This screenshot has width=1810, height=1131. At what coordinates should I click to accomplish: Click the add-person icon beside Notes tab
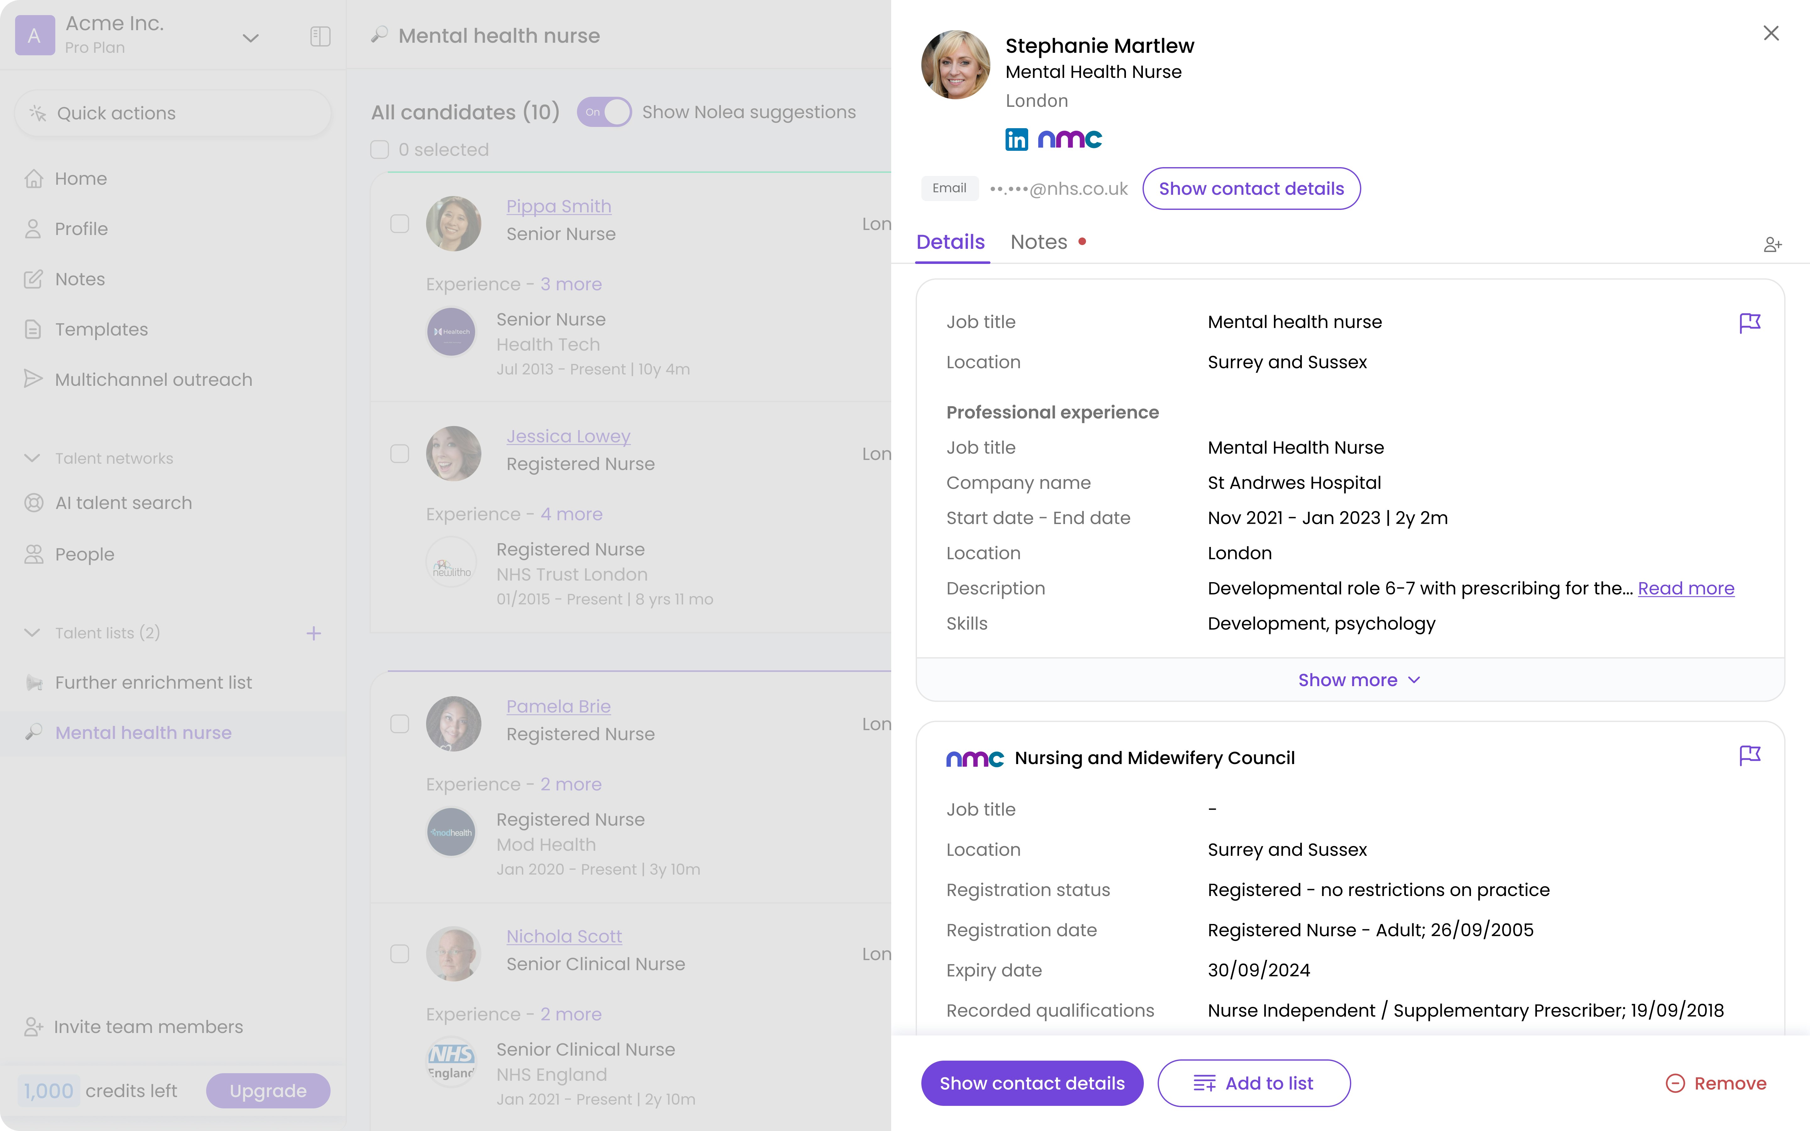coord(1772,245)
